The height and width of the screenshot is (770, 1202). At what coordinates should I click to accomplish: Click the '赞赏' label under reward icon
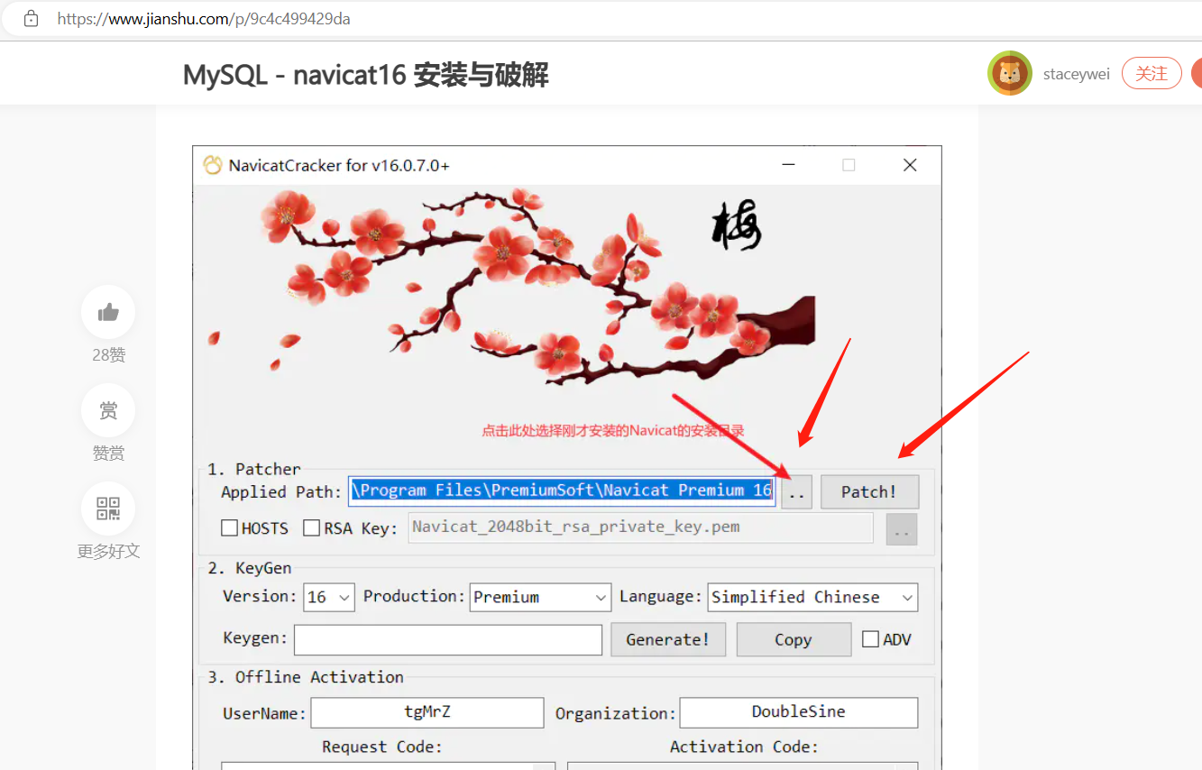pos(108,454)
